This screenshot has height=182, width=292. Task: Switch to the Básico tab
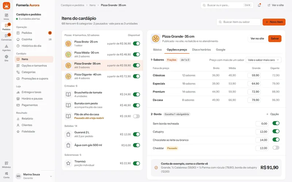pyautogui.click(x=157, y=50)
